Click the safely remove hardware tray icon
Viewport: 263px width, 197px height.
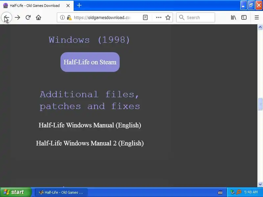pos(232,192)
